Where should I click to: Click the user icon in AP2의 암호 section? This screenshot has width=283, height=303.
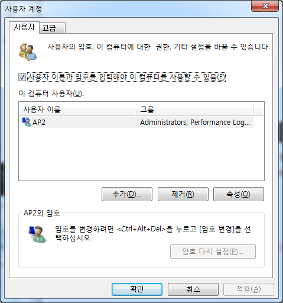point(37,234)
